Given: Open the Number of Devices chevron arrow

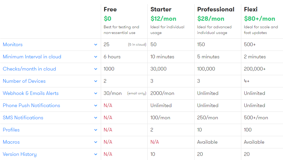Looking at the screenshot, I should (x=96, y=81).
